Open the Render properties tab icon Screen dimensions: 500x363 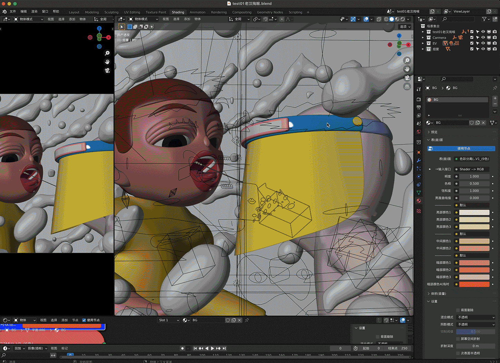419,99
